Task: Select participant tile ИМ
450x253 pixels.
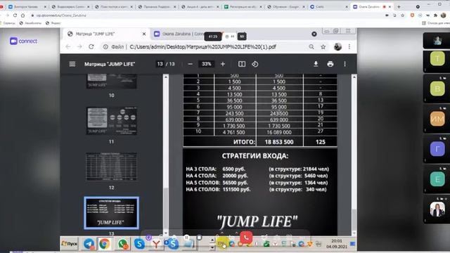Action: click(x=437, y=119)
